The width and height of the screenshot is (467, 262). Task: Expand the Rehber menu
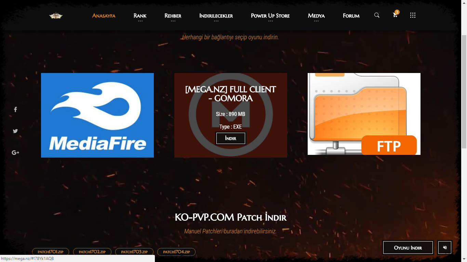pos(173,16)
